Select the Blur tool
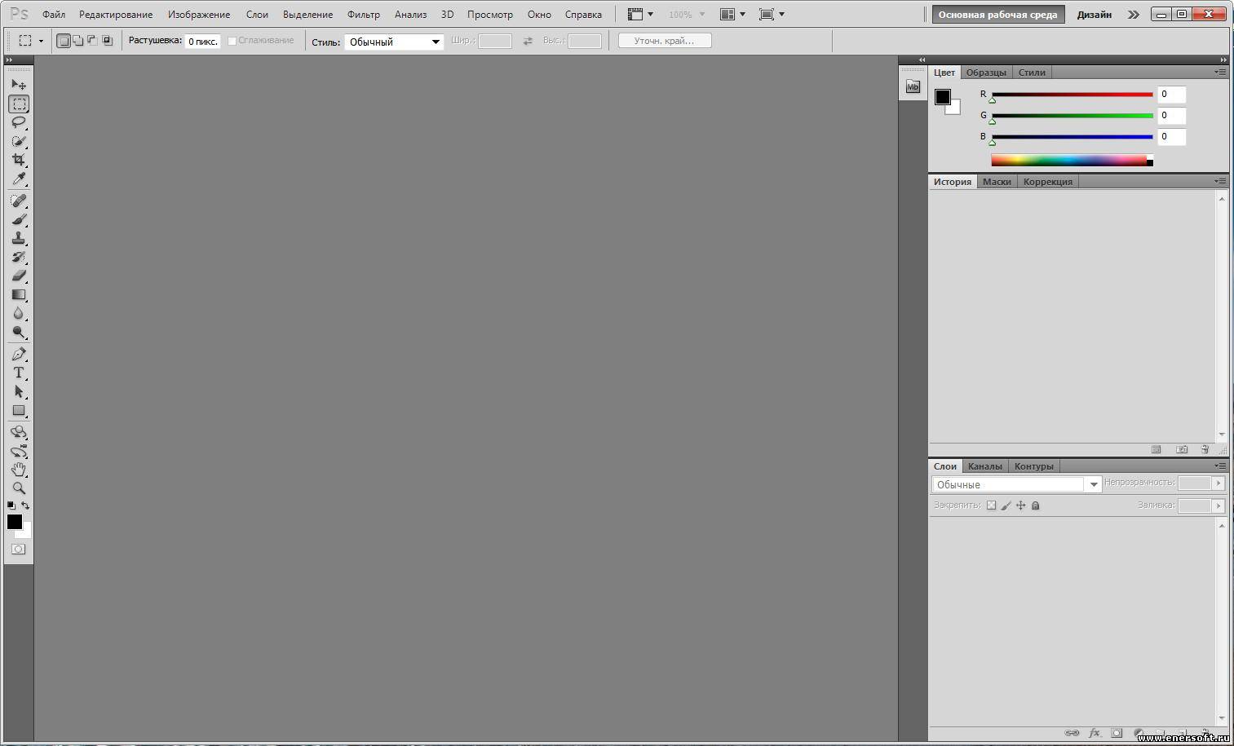The height and width of the screenshot is (746, 1234). (x=19, y=313)
